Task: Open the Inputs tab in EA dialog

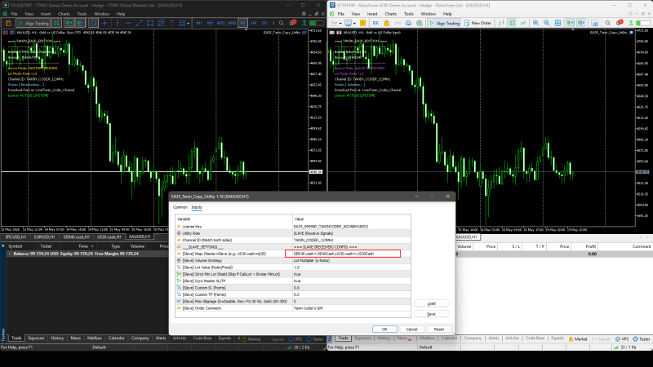Action: pos(197,207)
